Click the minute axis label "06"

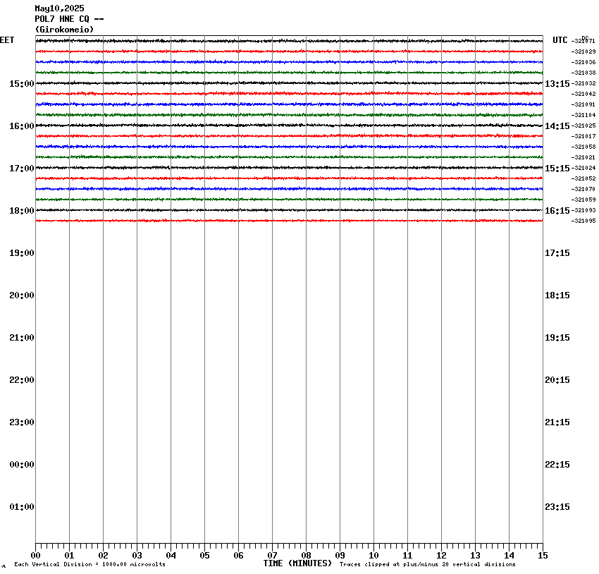point(238,556)
